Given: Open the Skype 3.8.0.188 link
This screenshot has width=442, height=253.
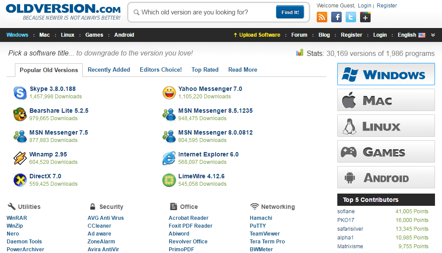Looking at the screenshot, I should (x=53, y=89).
